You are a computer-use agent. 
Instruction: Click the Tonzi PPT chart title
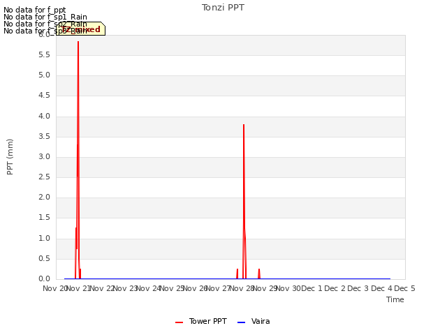pos(223,8)
